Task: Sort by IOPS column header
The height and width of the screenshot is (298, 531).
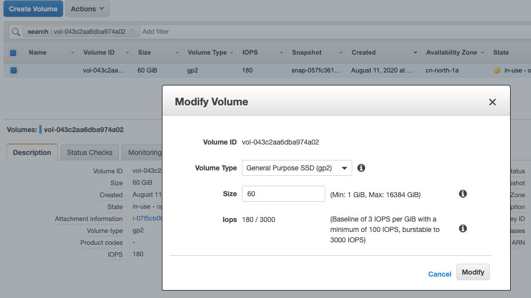Action: pos(250,53)
